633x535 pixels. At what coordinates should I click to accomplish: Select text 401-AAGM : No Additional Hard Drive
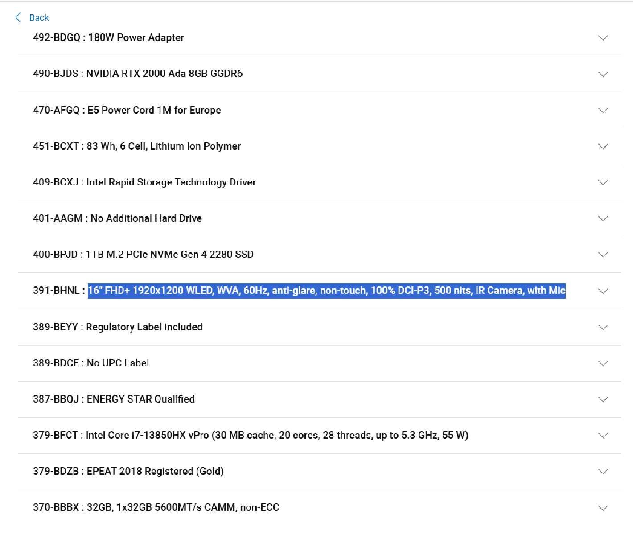[117, 218]
